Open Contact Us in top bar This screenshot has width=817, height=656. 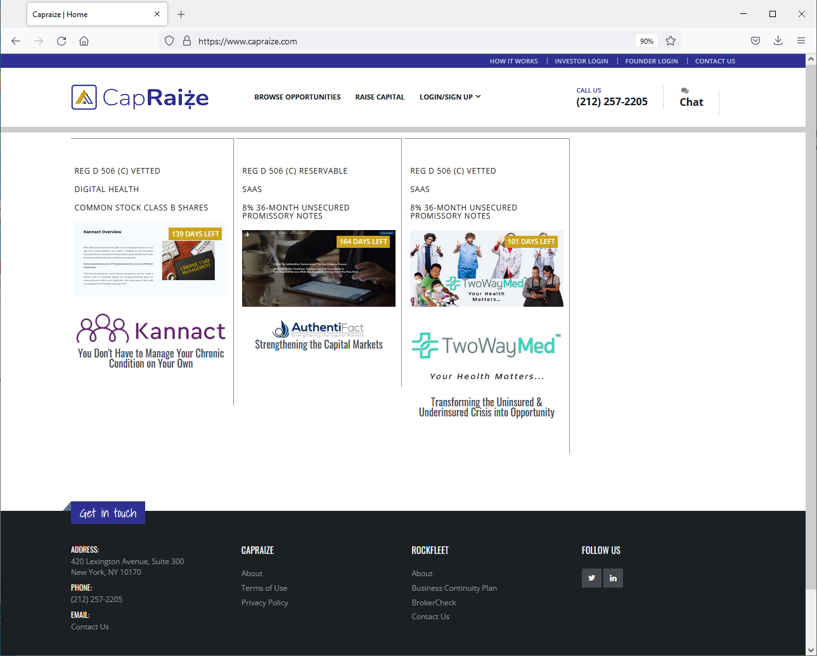click(x=715, y=61)
